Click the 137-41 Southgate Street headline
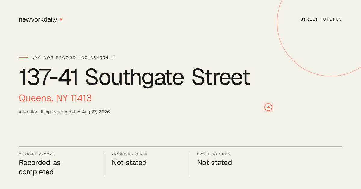The width and height of the screenshot is (361, 189). (x=134, y=77)
